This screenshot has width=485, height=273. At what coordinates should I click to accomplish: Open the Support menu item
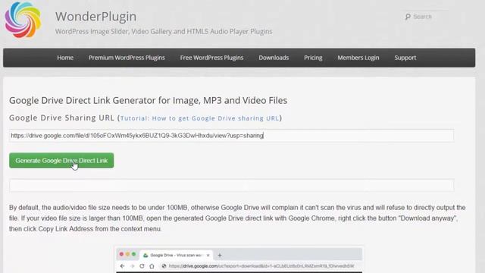405,58
